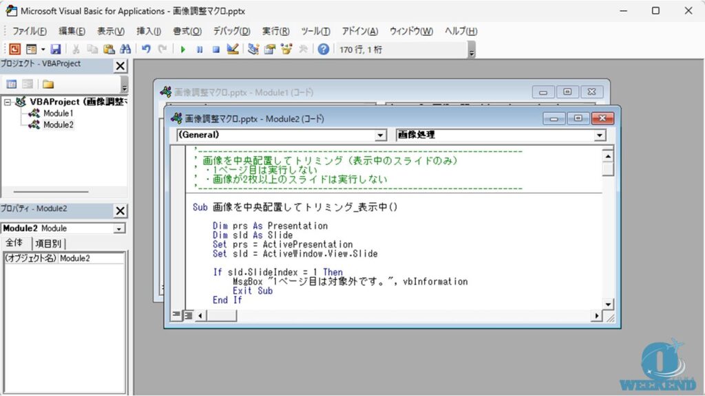Click the Save toolbar icon
The image size is (705, 396).
[55, 49]
